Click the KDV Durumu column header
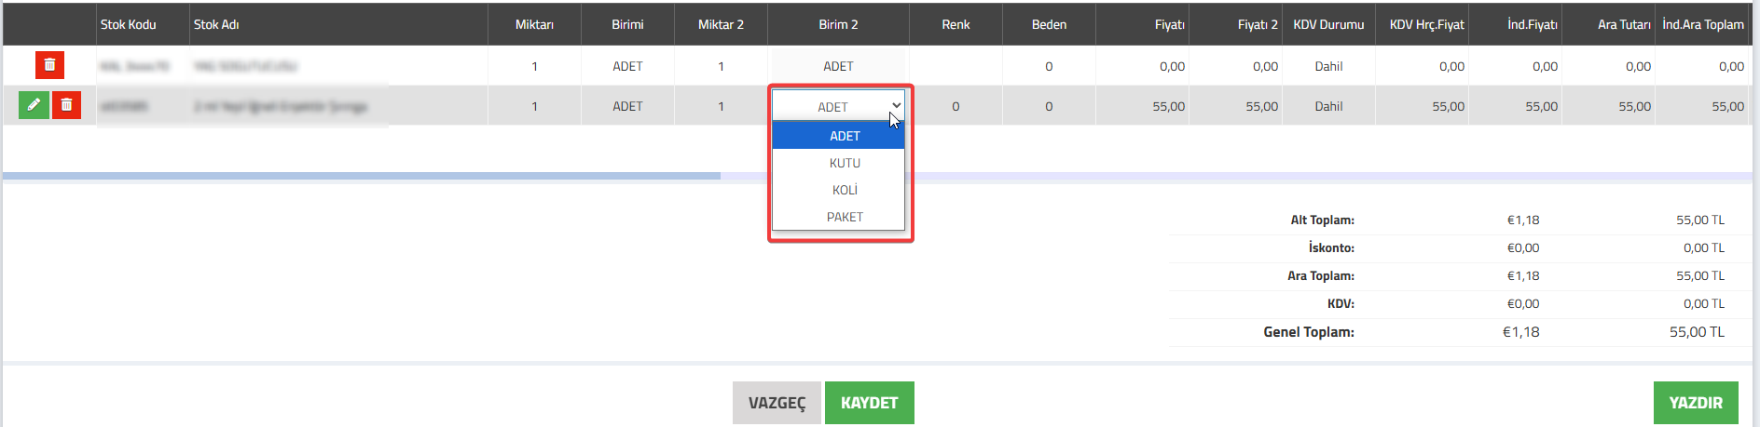The image size is (1760, 427). click(x=1328, y=24)
